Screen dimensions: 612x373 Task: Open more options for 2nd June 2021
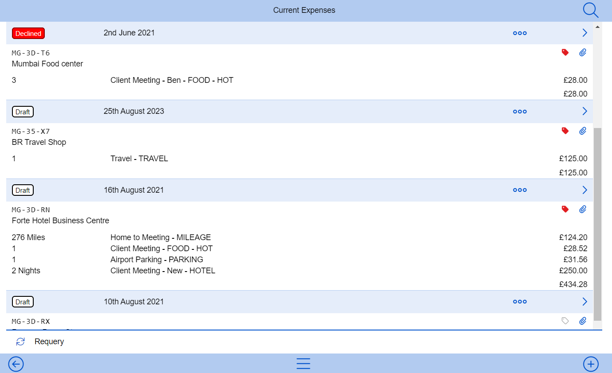coord(520,33)
